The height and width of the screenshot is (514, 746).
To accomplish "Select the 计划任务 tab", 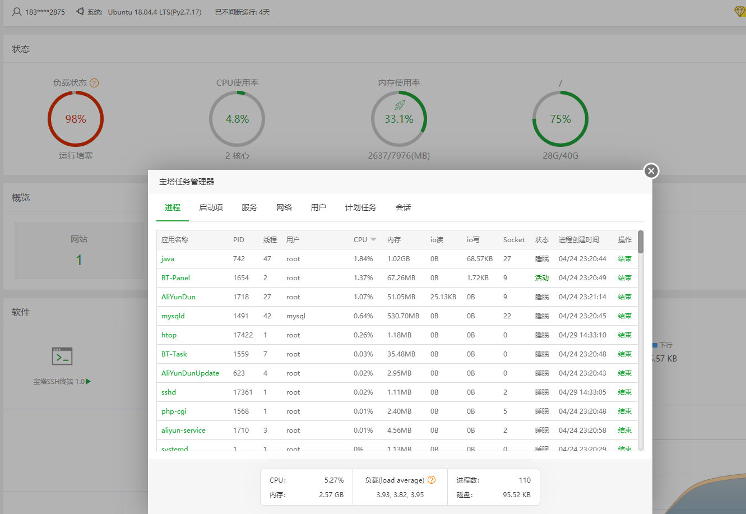I will [360, 207].
